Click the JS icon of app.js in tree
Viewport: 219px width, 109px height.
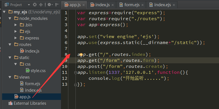pyautogui.click(x=17, y=97)
